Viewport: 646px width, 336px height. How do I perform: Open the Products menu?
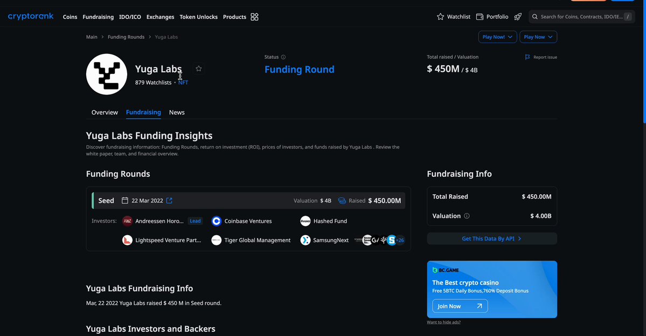point(234,17)
